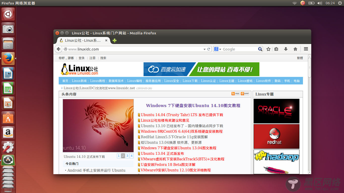344x193 pixels.
Task: Show bookmarks list icon in toolbar
Action: click(x=276, y=49)
